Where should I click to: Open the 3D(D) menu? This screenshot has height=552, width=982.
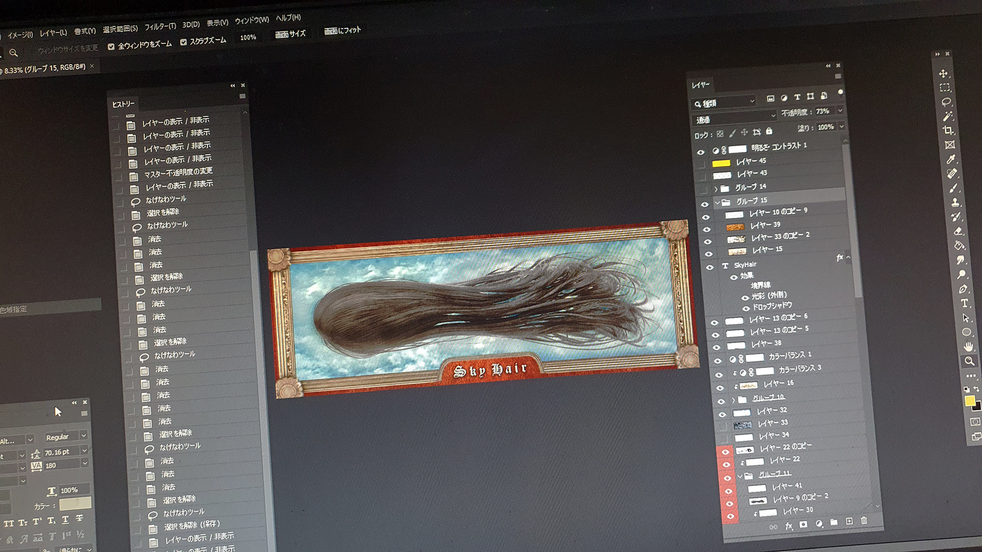(x=191, y=25)
